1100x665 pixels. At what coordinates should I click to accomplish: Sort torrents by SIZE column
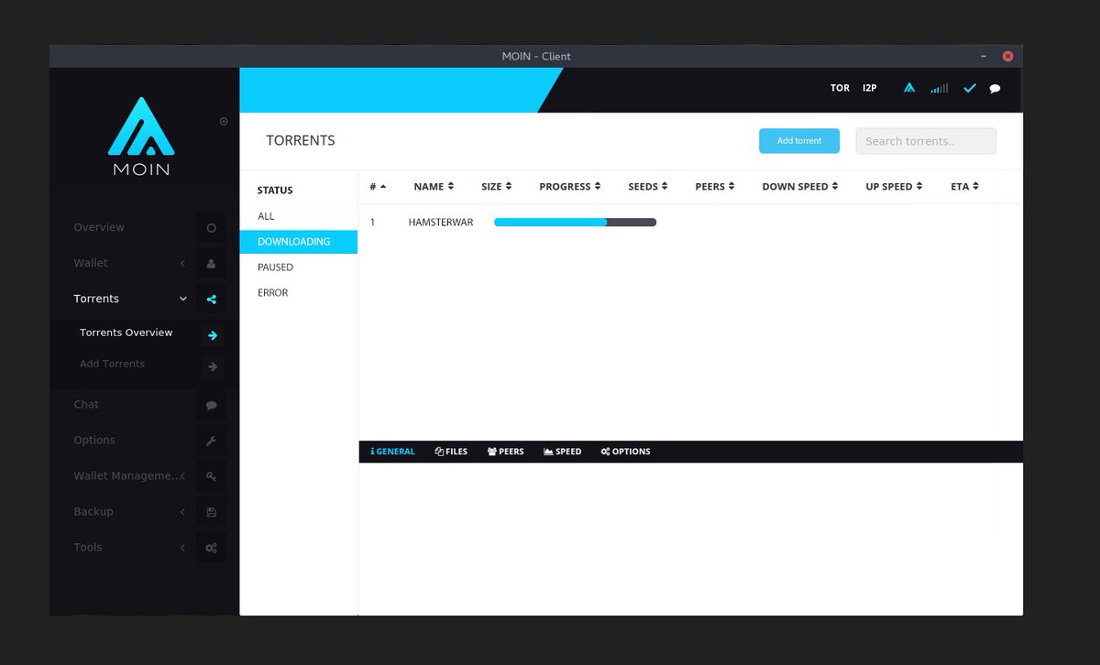pos(496,187)
